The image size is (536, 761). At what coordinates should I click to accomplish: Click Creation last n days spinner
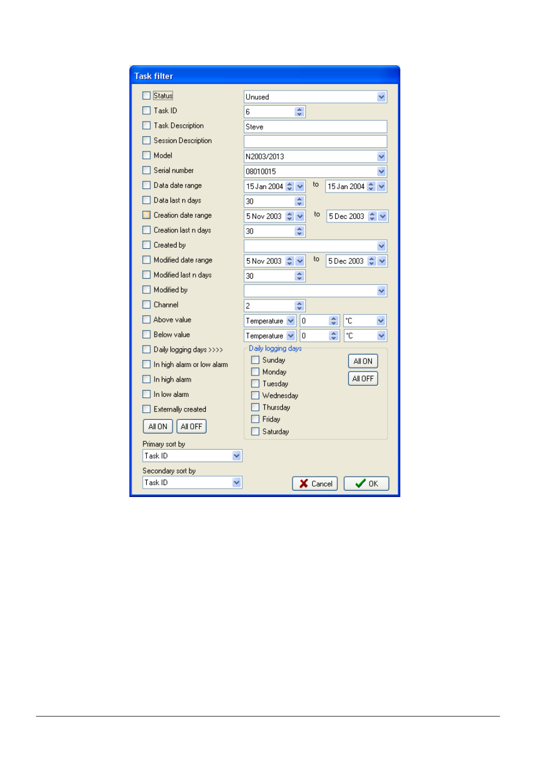click(299, 231)
